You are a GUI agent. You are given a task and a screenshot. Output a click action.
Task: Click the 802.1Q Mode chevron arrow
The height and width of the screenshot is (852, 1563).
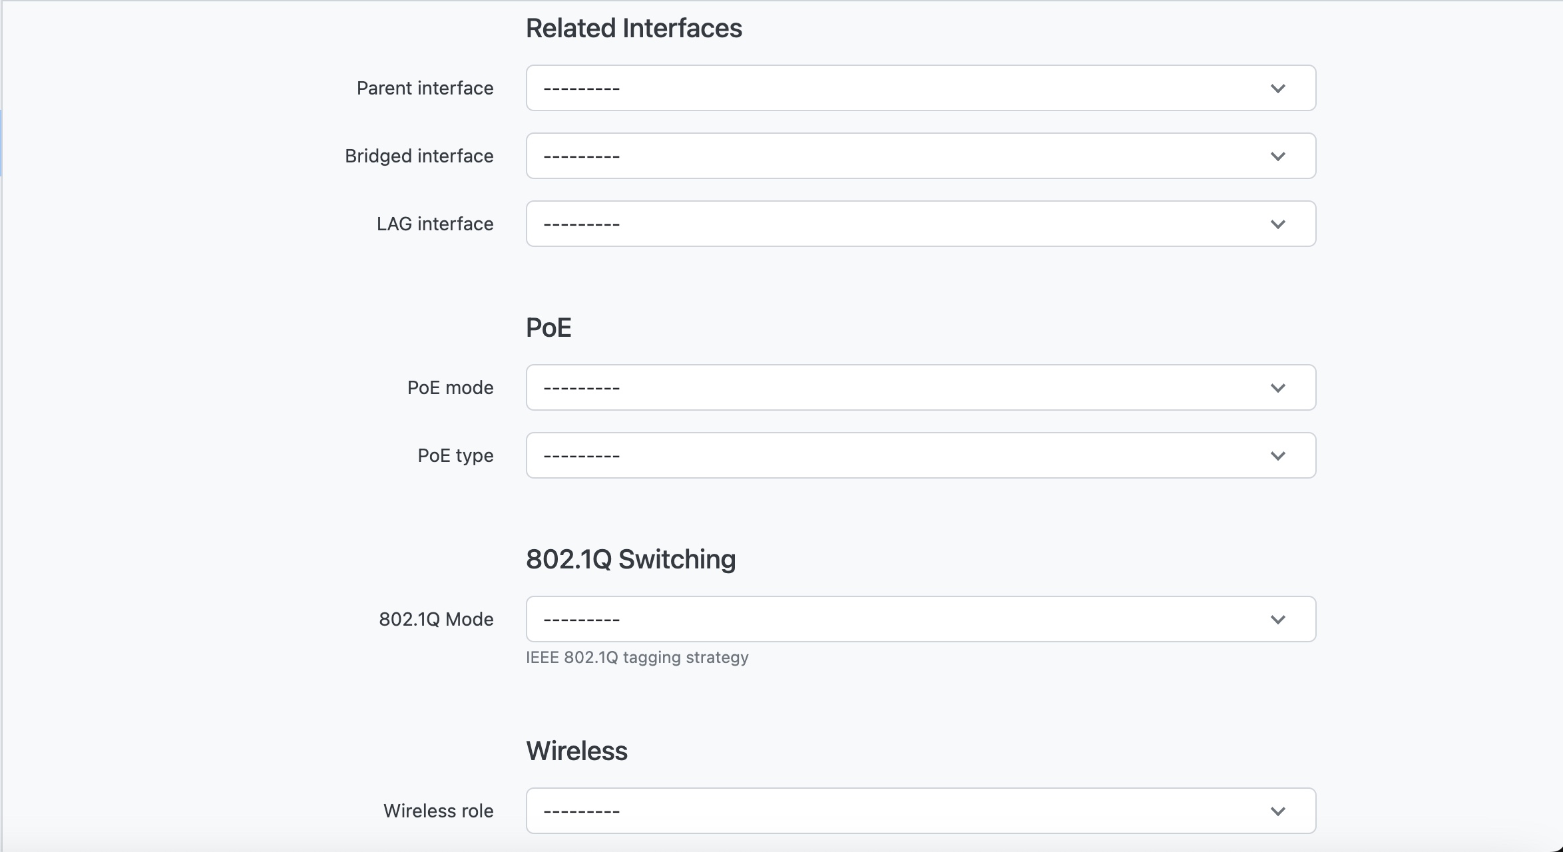coord(1277,620)
